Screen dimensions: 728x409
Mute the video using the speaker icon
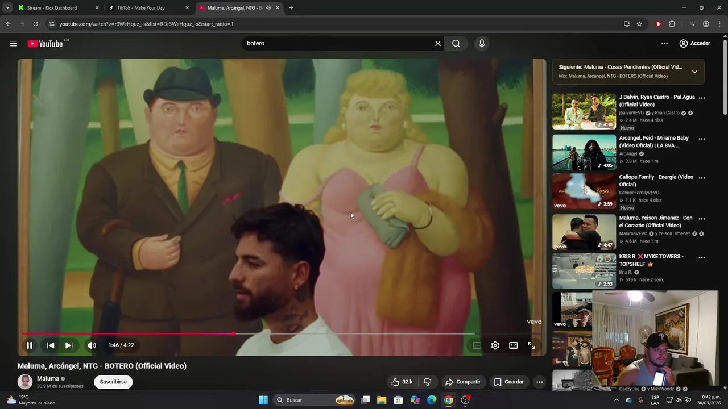(x=92, y=345)
